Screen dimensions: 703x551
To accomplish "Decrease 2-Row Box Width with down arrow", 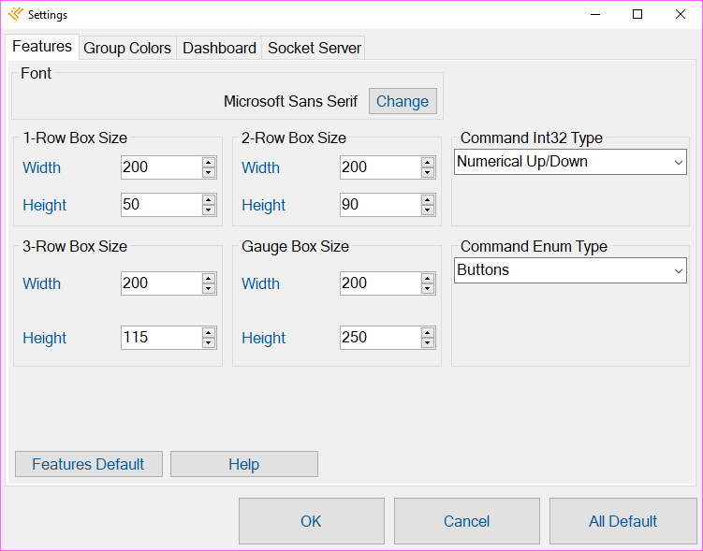I will coord(428,172).
